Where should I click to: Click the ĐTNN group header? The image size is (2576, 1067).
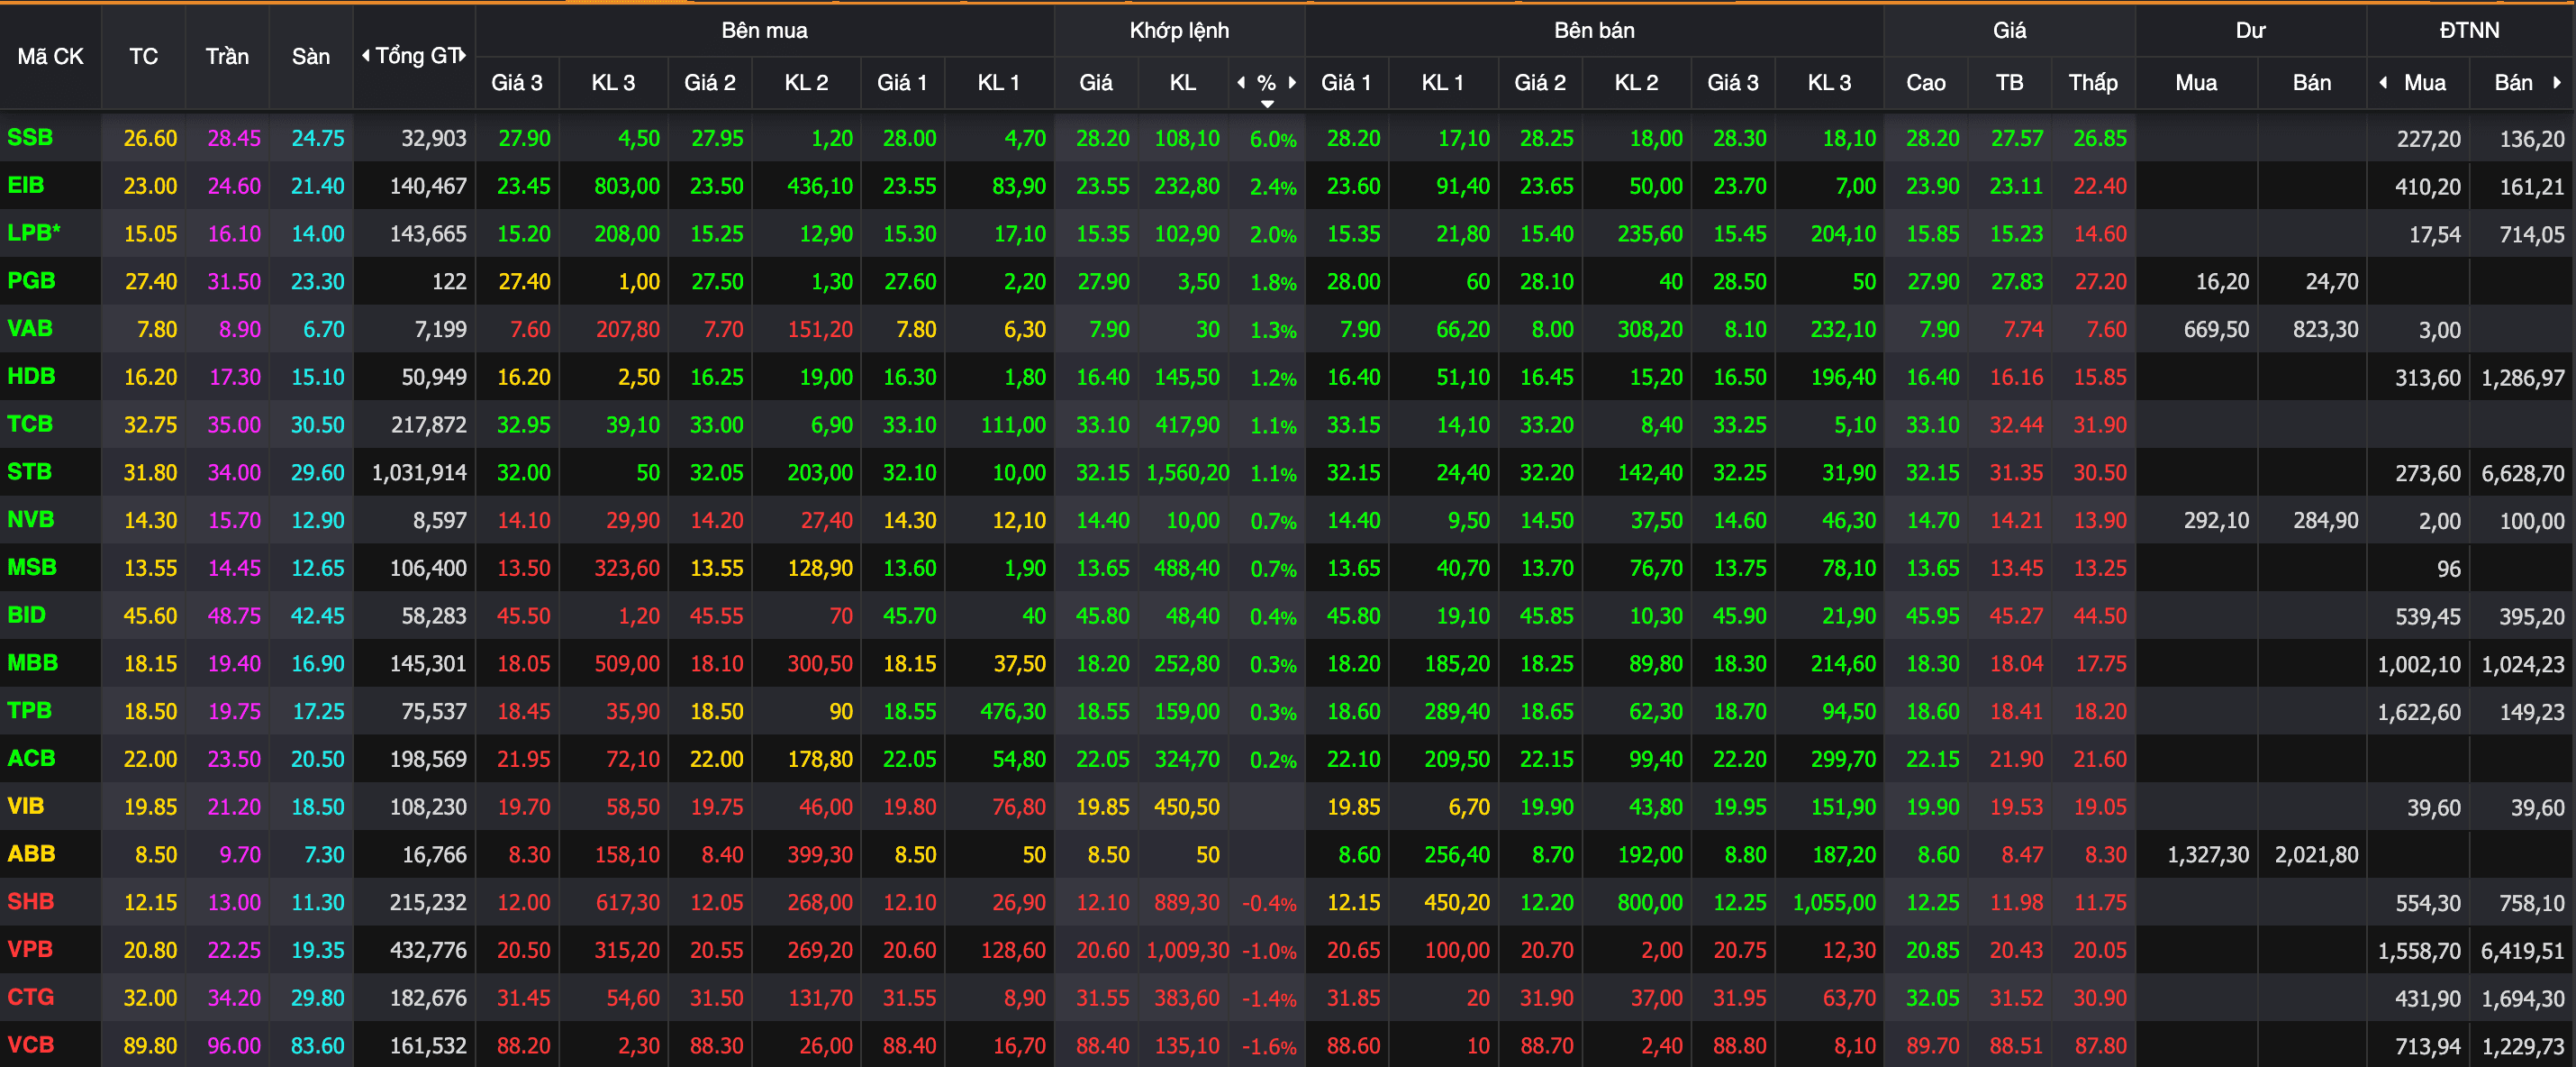tap(2469, 30)
